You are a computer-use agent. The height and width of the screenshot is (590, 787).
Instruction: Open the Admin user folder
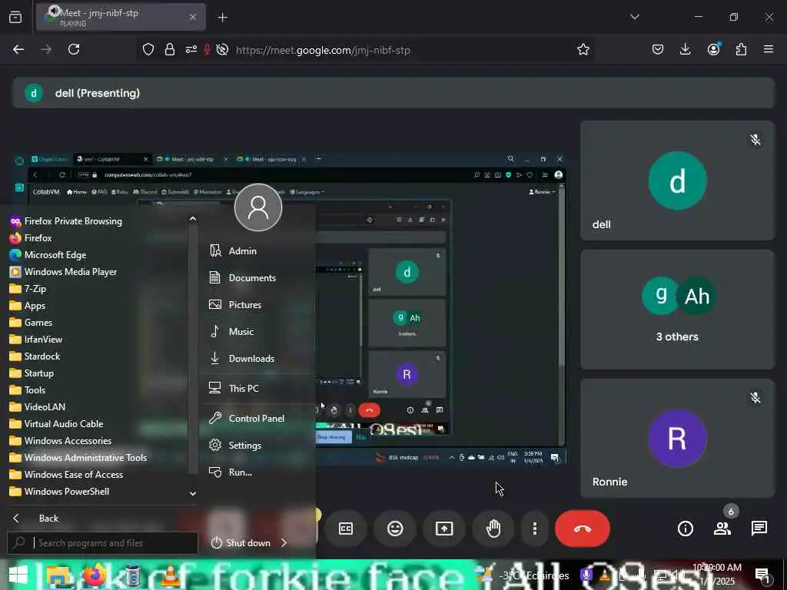(234, 251)
